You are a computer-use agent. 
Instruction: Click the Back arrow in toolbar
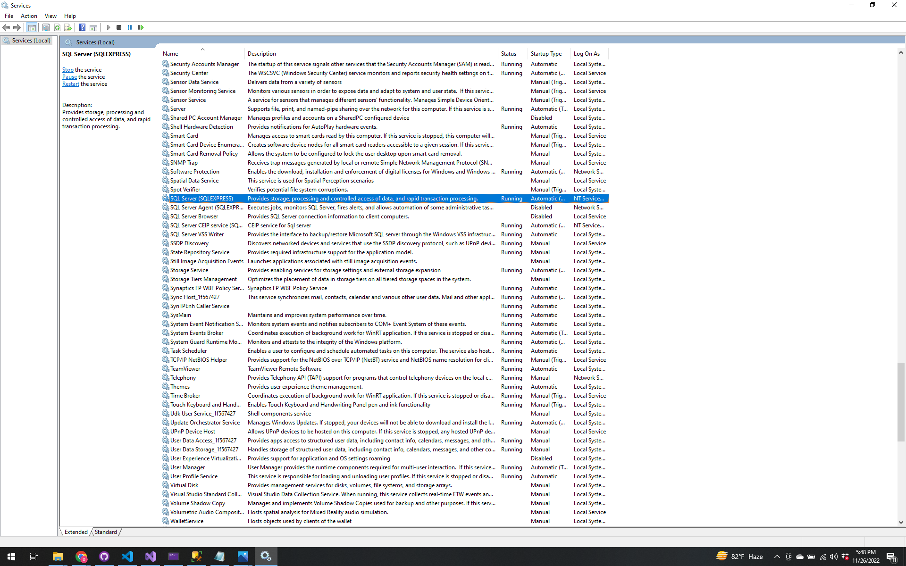pyautogui.click(x=6, y=27)
